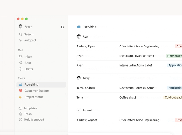Open email from Andrew, Arpeet
The width and height of the screenshot is (182, 135).
(x=129, y=120)
